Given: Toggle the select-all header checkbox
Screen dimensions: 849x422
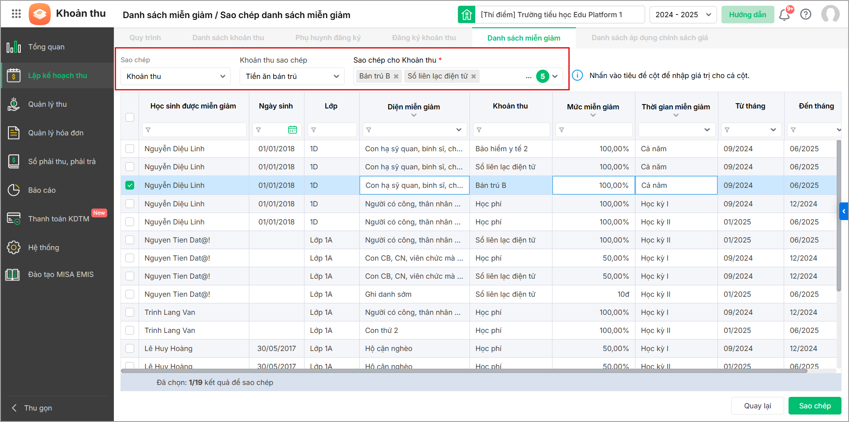Looking at the screenshot, I should 130,117.
